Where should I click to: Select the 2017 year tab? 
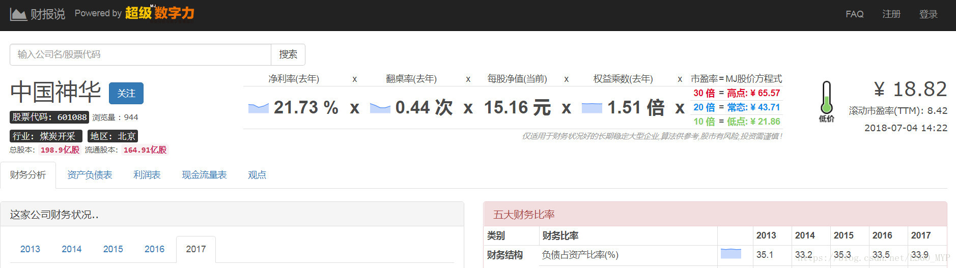[196, 249]
